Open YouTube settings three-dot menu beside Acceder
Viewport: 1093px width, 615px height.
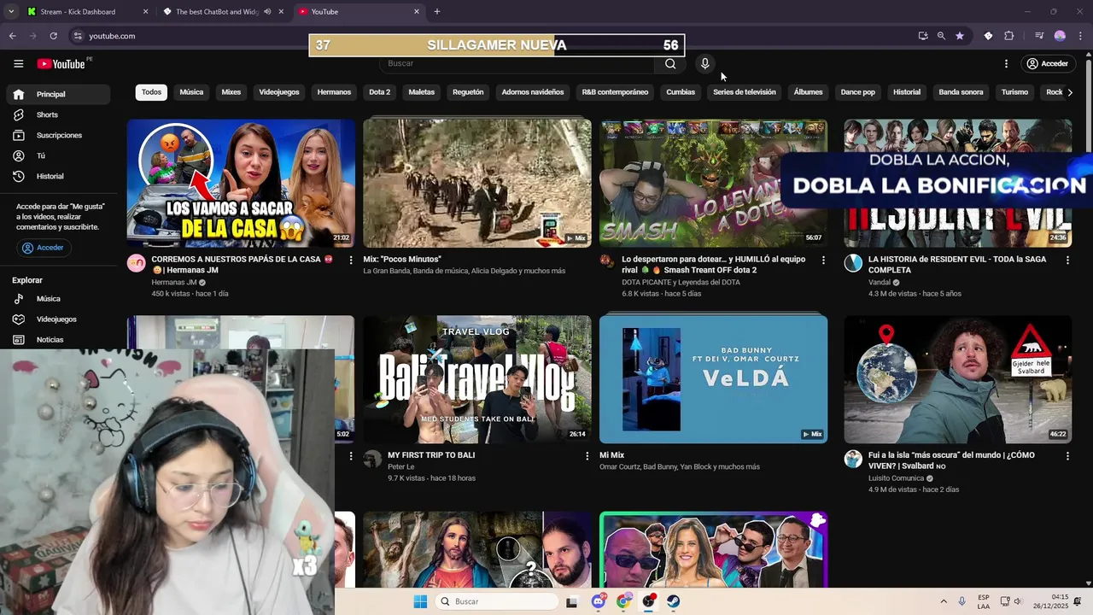[x=1006, y=64]
